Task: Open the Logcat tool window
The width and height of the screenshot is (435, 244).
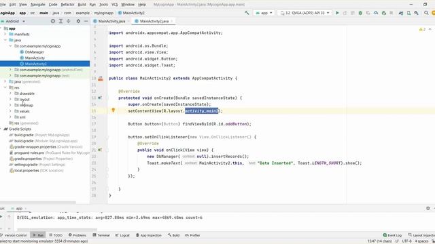Action: (x=122, y=235)
